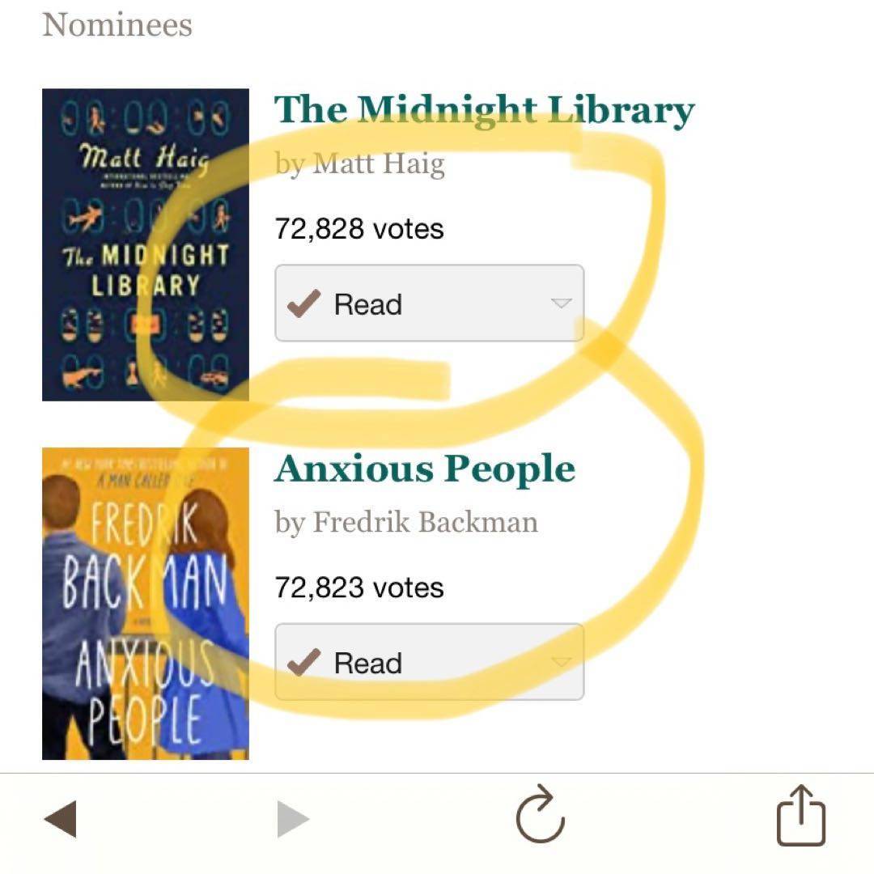Toggle the checkmark on Midnight Library's Read button

click(x=303, y=305)
